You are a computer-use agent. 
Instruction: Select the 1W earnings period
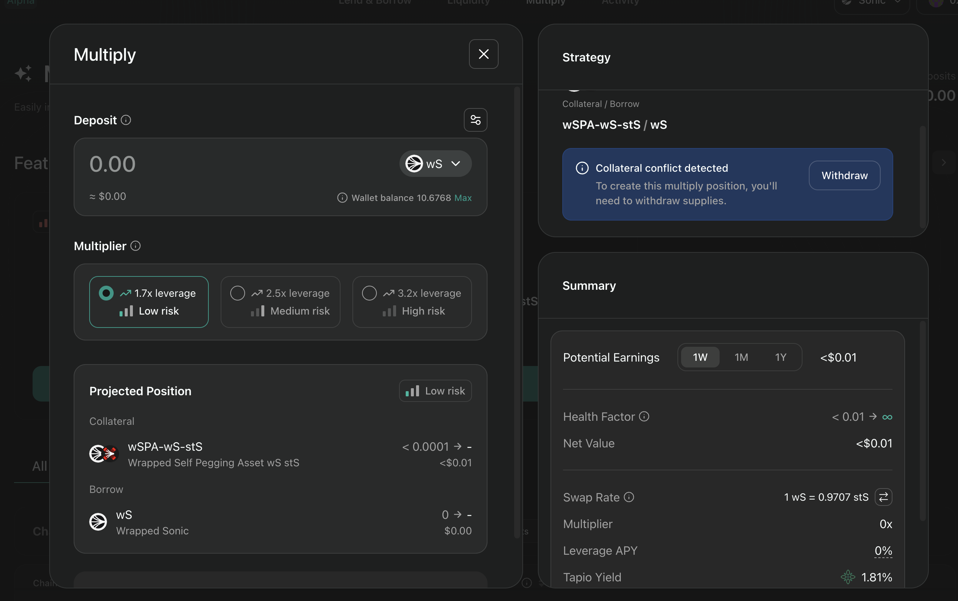click(700, 357)
